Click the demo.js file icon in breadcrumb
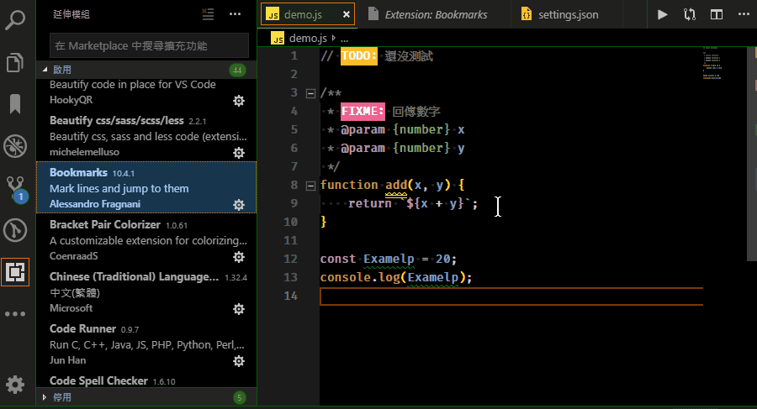757x409 pixels. click(278, 38)
